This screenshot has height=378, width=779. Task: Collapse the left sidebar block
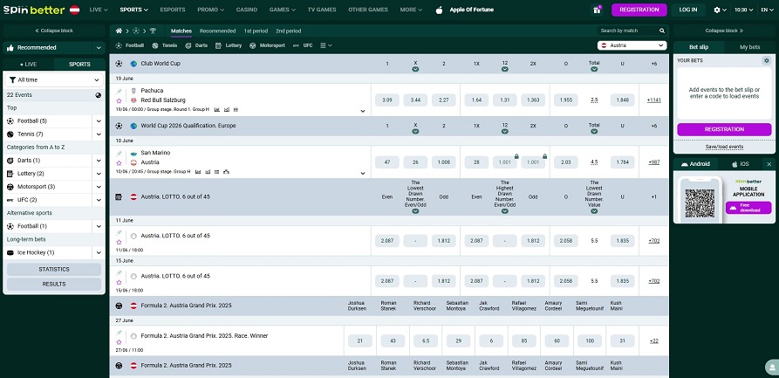pyautogui.click(x=54, y=31)
